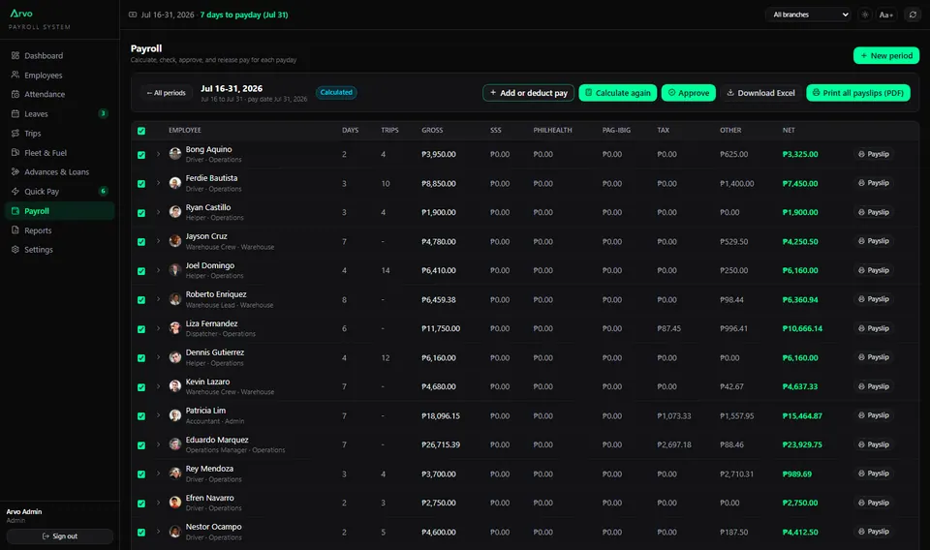
Task: Click Bong Aquino's avatar
Action: tap(175, 154)
